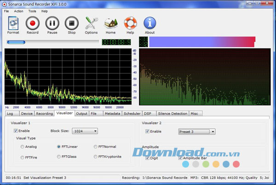Stop the recording
The width and height of the screenshot is (276, 185).
click(71, 24)
